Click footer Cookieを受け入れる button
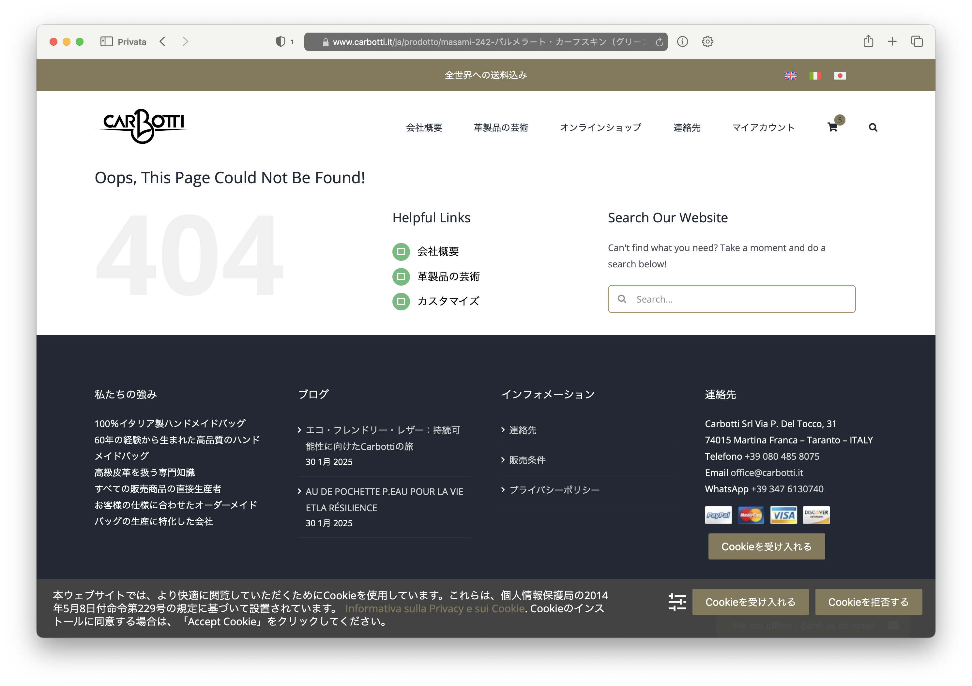 766,546
